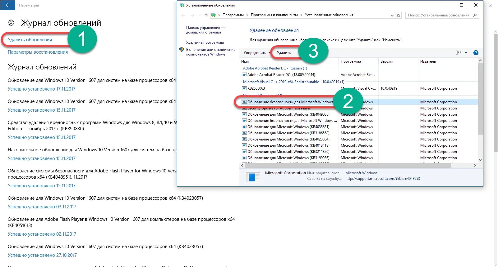Select Обновление для Microsoft Windows (KB3199986)
This screenshot has height=267, width=498.
coord(288,158)
